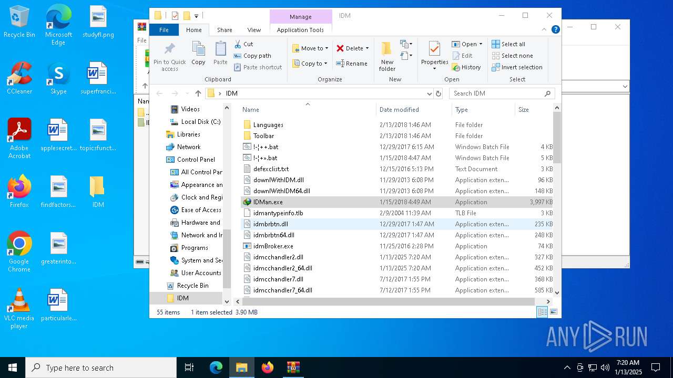Screen dimensions: 673x378
Task: Sort by Date modified column
Action: pyautogui.click(x=414, y=109)
